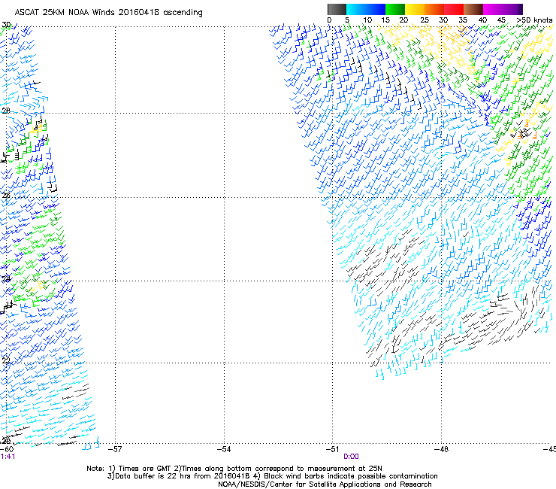Click the purple '0:00' swath time label

[x=351, y=457]
